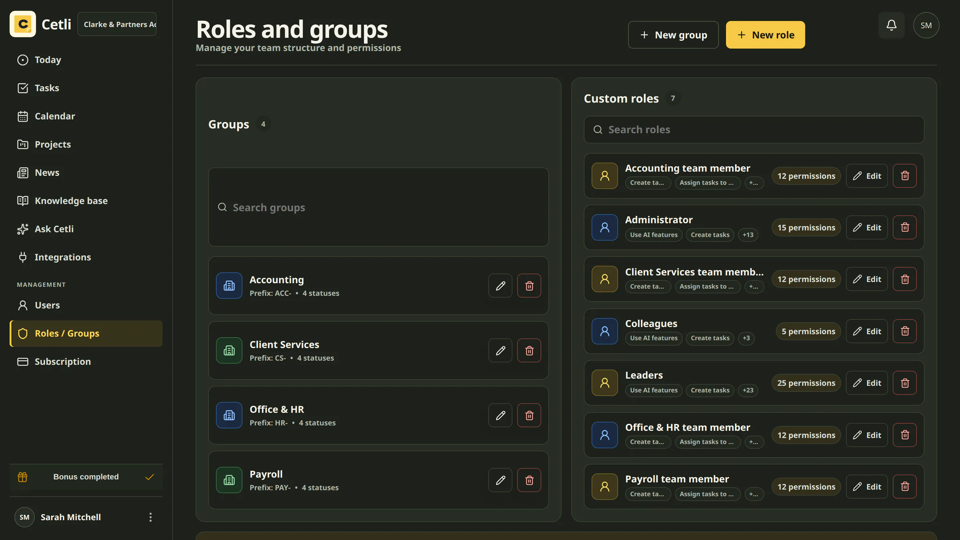
Task: Open Tasks from the sidebar
Action: point(86,88)
